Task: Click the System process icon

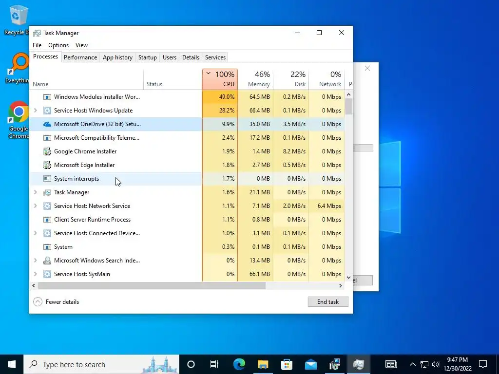Action: coord(47,247)
